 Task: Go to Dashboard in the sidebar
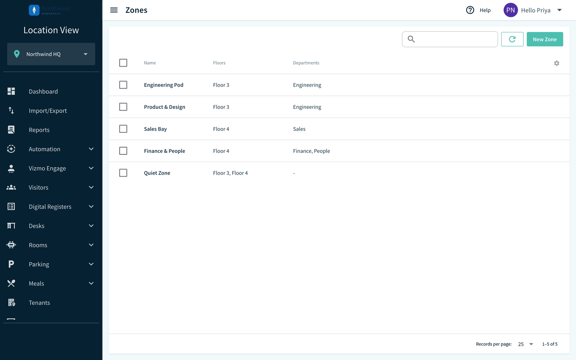pos(43,91)
